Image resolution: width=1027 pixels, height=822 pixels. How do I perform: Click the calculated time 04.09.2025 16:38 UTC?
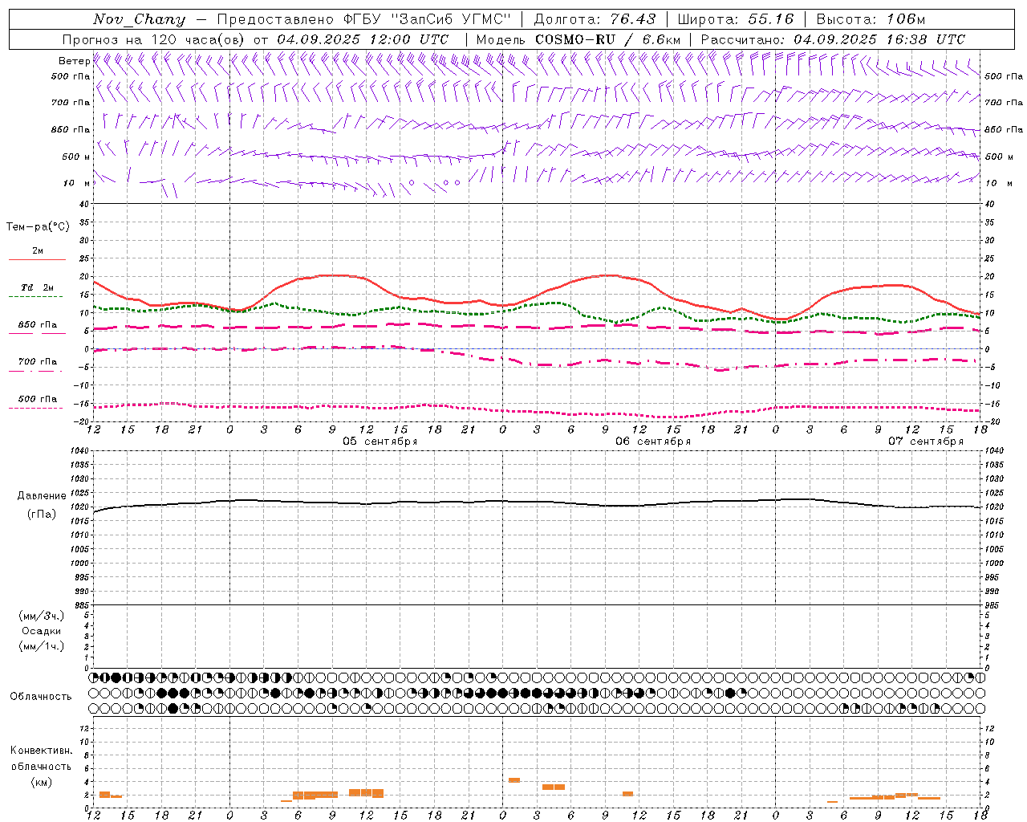point(879,39)
